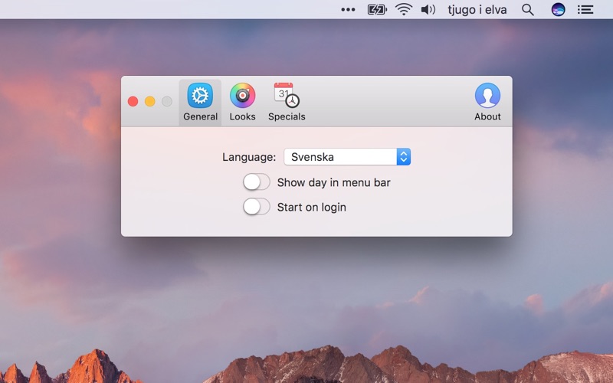Open Notification Center list icon
Screen dimensions: 613x383
coord(585,9)
